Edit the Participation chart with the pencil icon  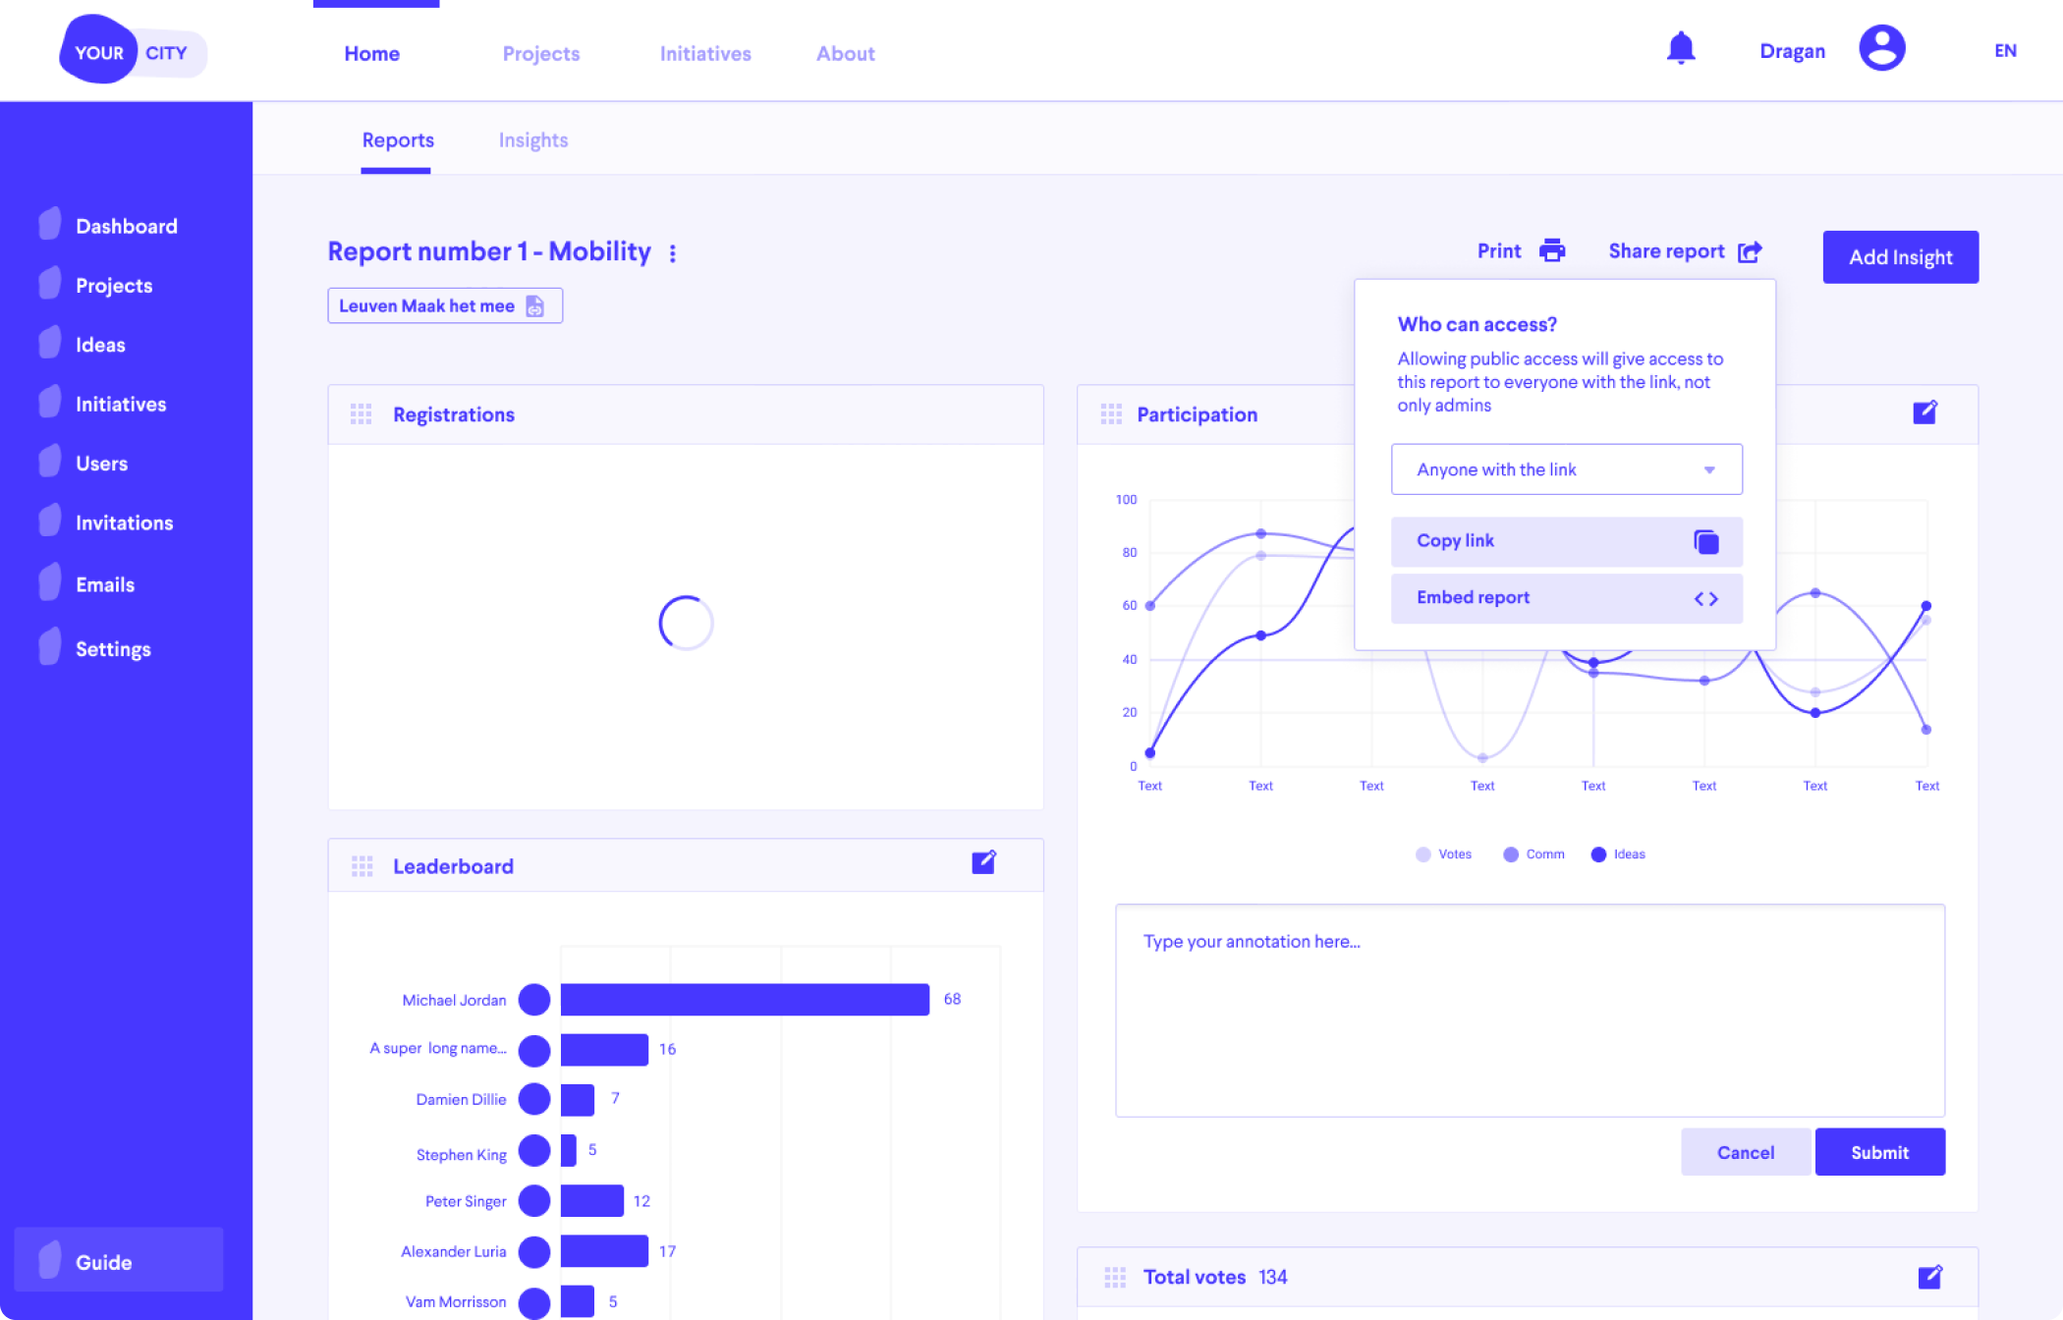click(1924, 413)
